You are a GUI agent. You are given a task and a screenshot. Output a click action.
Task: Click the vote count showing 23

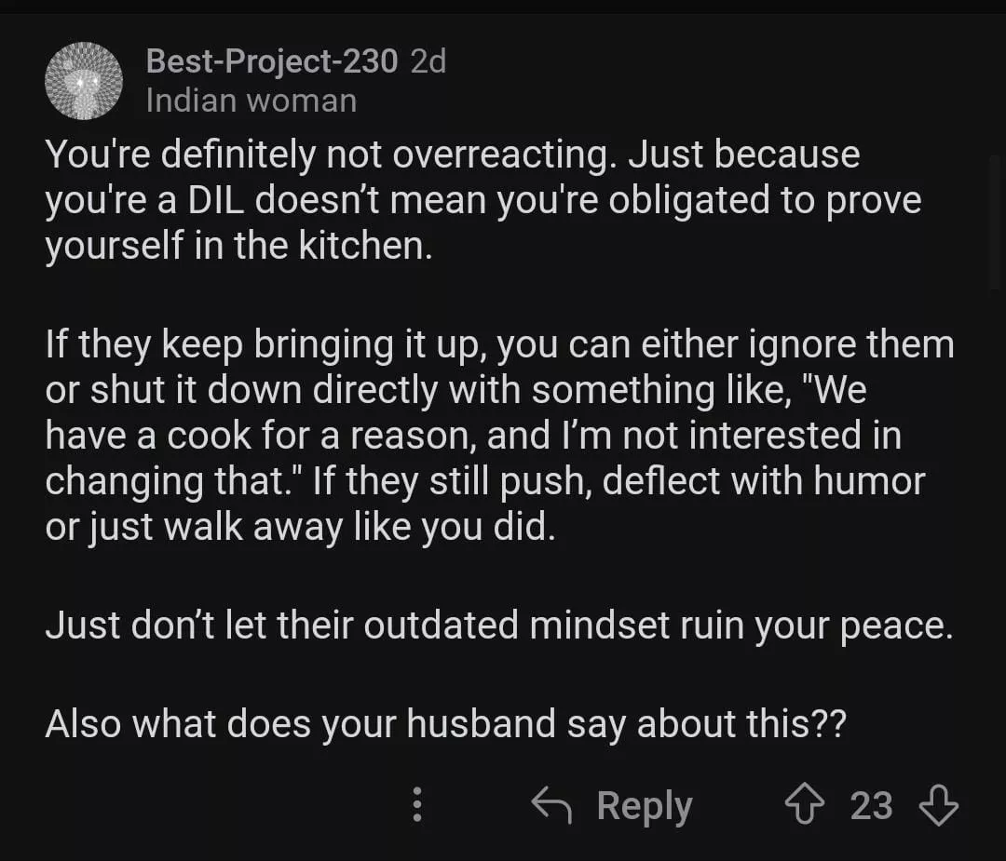point(871,805)
